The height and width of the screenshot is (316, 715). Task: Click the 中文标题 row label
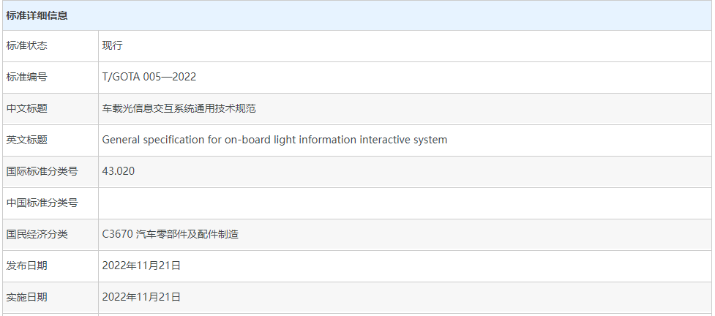[27, 108]
